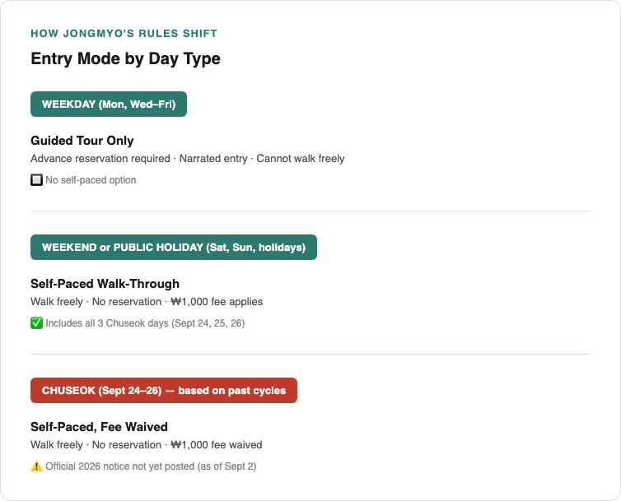
Task: Select the Self-Paced Walk-Through heading
Action: tap(105, 284)
